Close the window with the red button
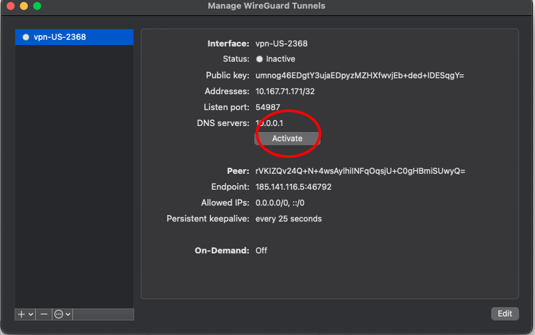The image size is (535, 335). tap(11, 6)
